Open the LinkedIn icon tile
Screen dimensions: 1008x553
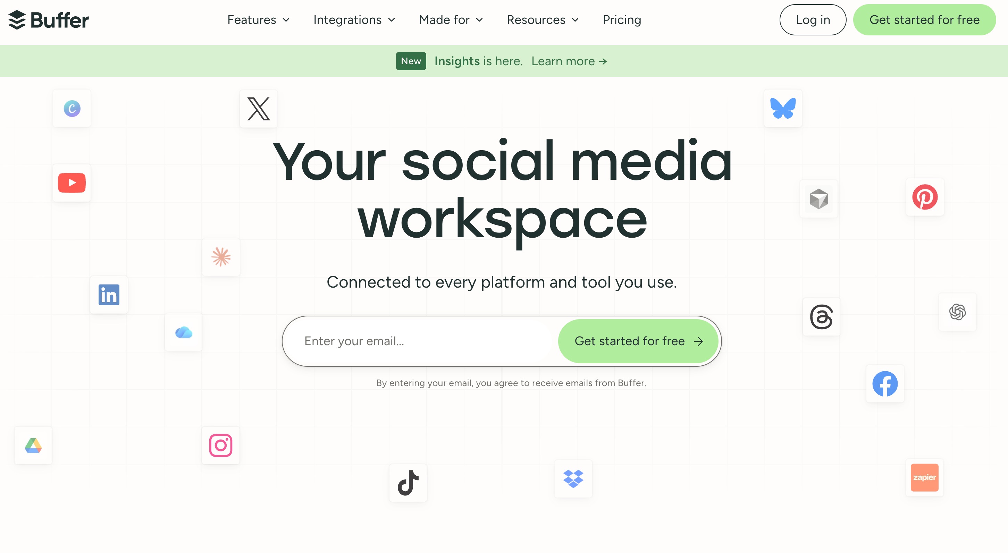(x=109, y=295)
